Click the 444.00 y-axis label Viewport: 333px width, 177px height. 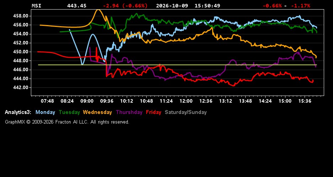click(21, 79)
